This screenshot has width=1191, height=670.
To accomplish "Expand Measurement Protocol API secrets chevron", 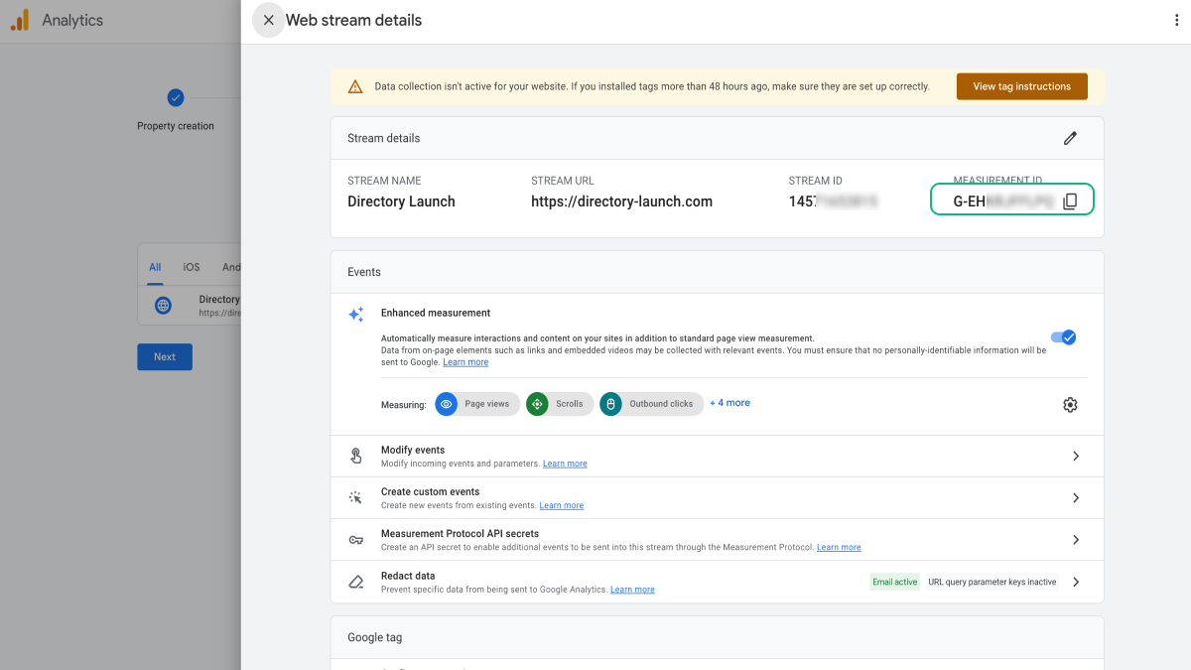I will tap(1076, 540).
